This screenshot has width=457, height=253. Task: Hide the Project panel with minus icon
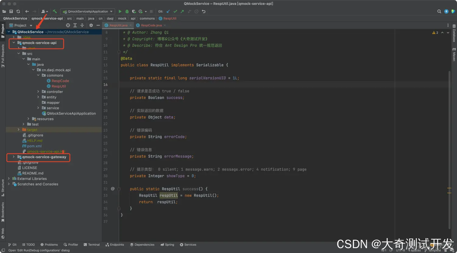point(98,25)
